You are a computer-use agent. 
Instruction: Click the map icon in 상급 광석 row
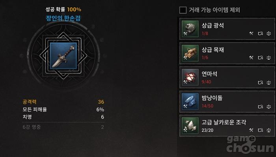coord(261,33)
